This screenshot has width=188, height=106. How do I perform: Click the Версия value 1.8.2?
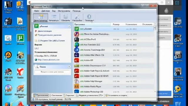click(36, 48)
